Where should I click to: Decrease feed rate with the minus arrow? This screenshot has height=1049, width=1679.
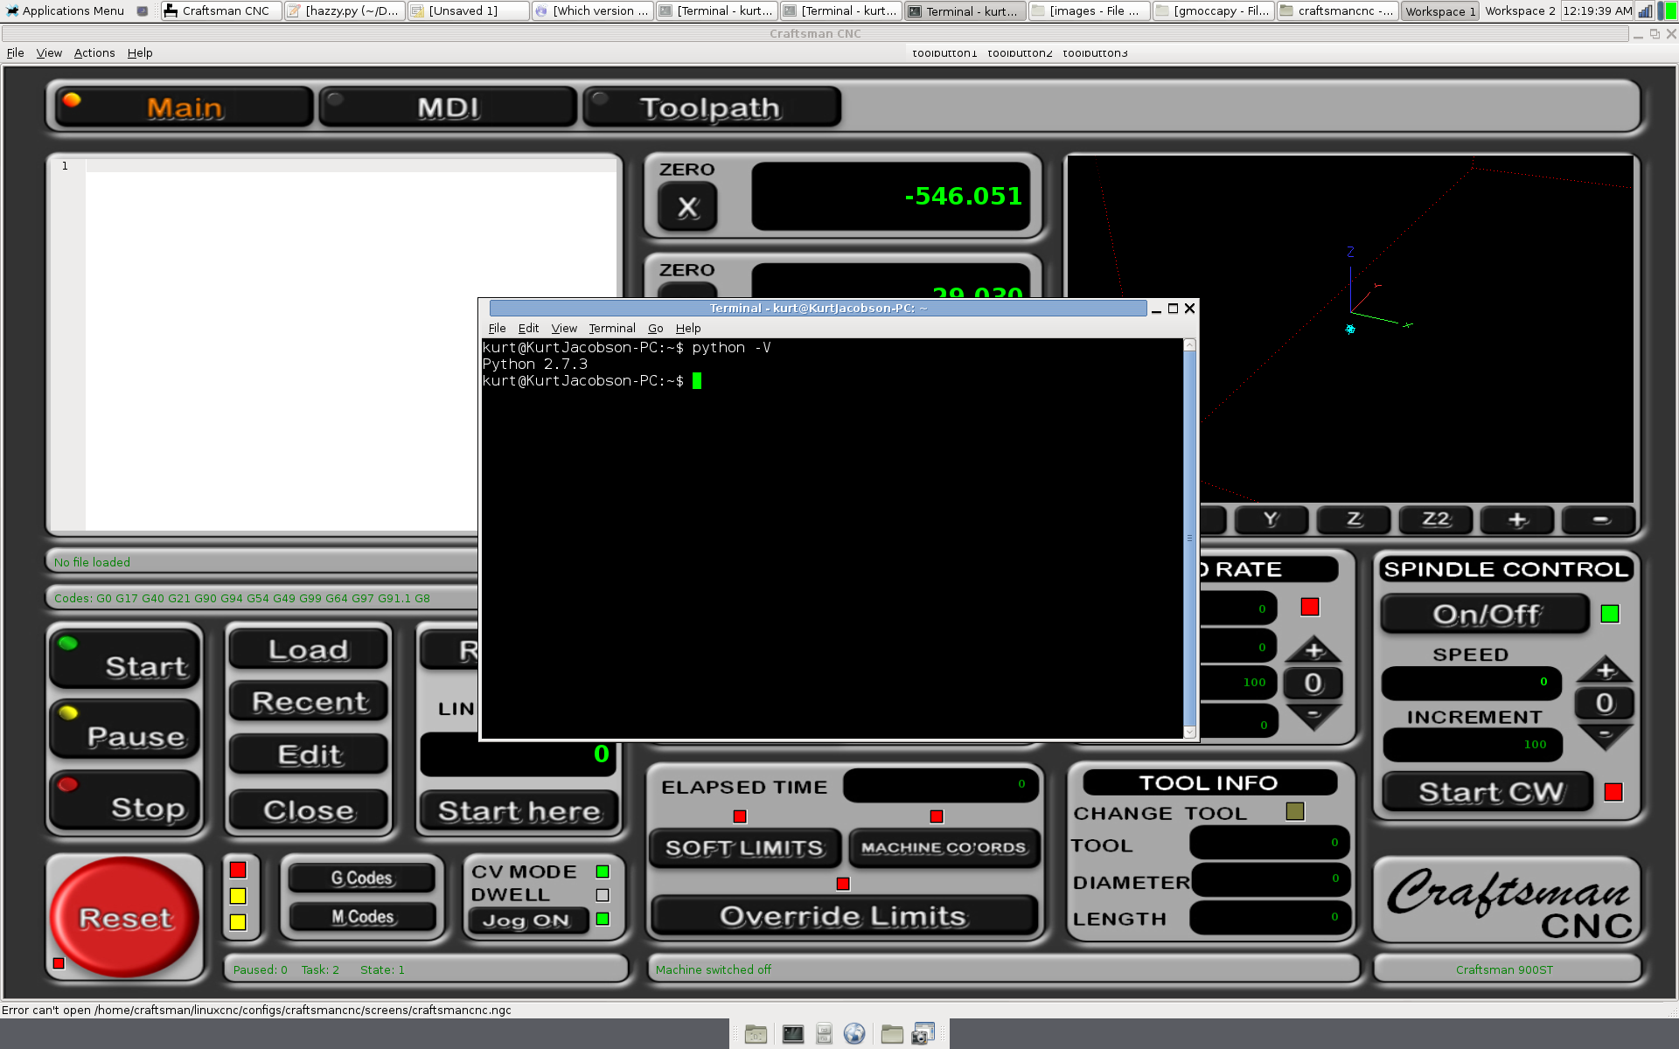click(x=1313, y=716)
